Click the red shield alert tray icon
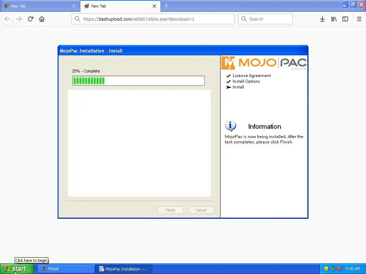The image size is (366, 274). tap(340, 269)
